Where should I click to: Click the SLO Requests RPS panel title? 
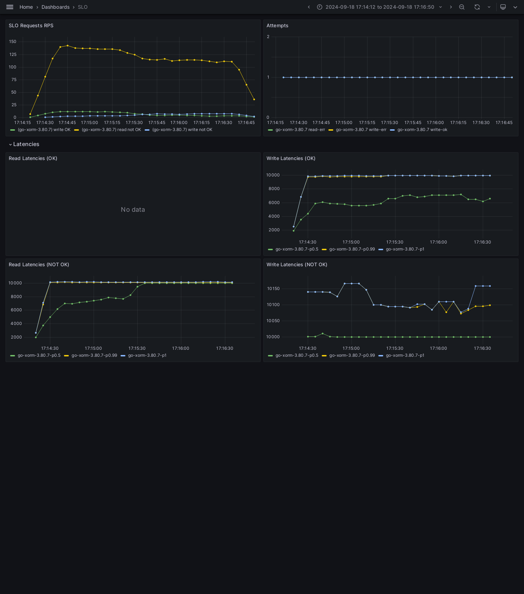coord(31,26)
